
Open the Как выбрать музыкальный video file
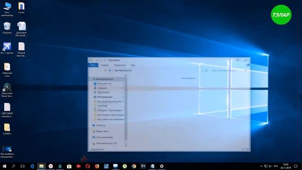pyautogui.click(x=7, y=152)
